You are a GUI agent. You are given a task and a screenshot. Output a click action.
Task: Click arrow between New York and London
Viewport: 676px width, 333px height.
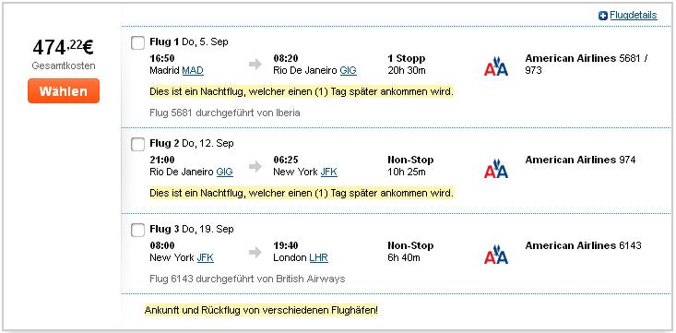coord(255,253)
